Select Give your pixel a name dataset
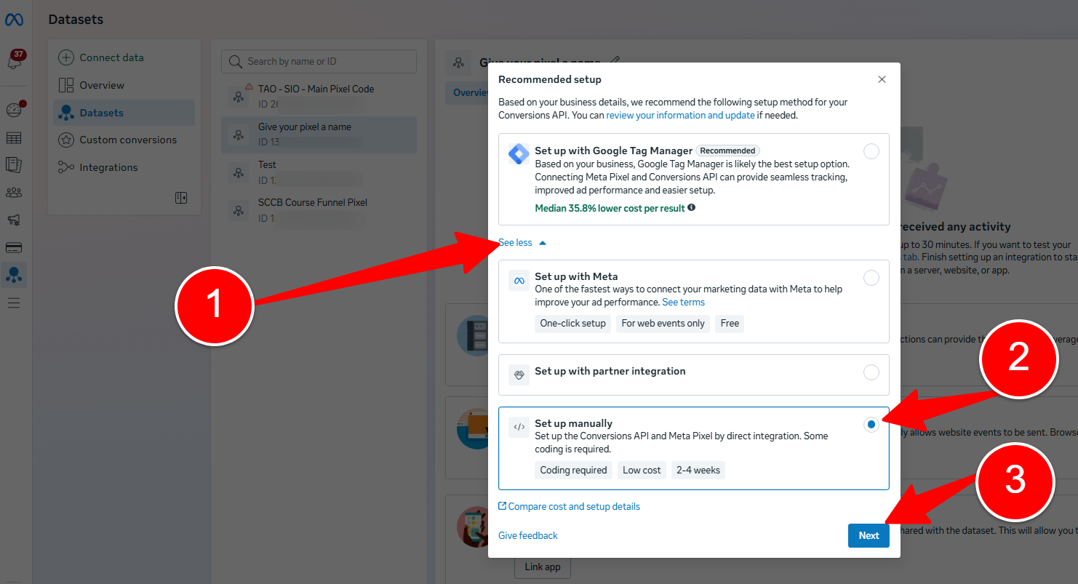 tap(319, 135)
